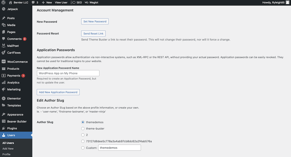This screenshot has width=291, height=157.
Task: Click Send Reset Link button
Action: 93,33
